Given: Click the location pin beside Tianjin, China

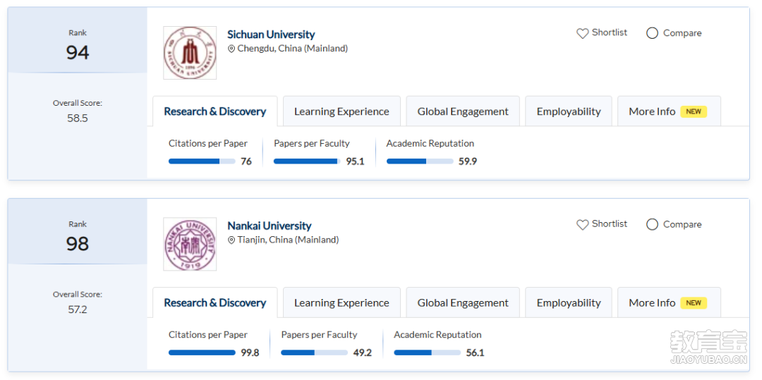Looking at the screenshot, I should click(231, 240).
